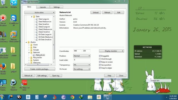Click the Refresh button
The width and height of the screenshot is (178, 100).
(107, 12)
